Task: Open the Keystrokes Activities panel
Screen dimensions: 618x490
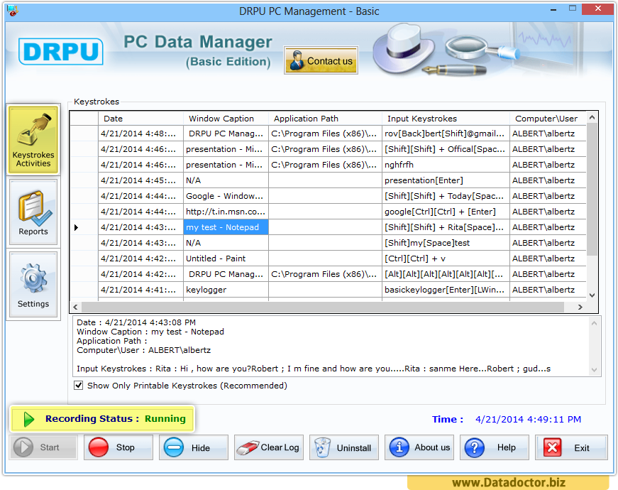Action: click(33, 139)
